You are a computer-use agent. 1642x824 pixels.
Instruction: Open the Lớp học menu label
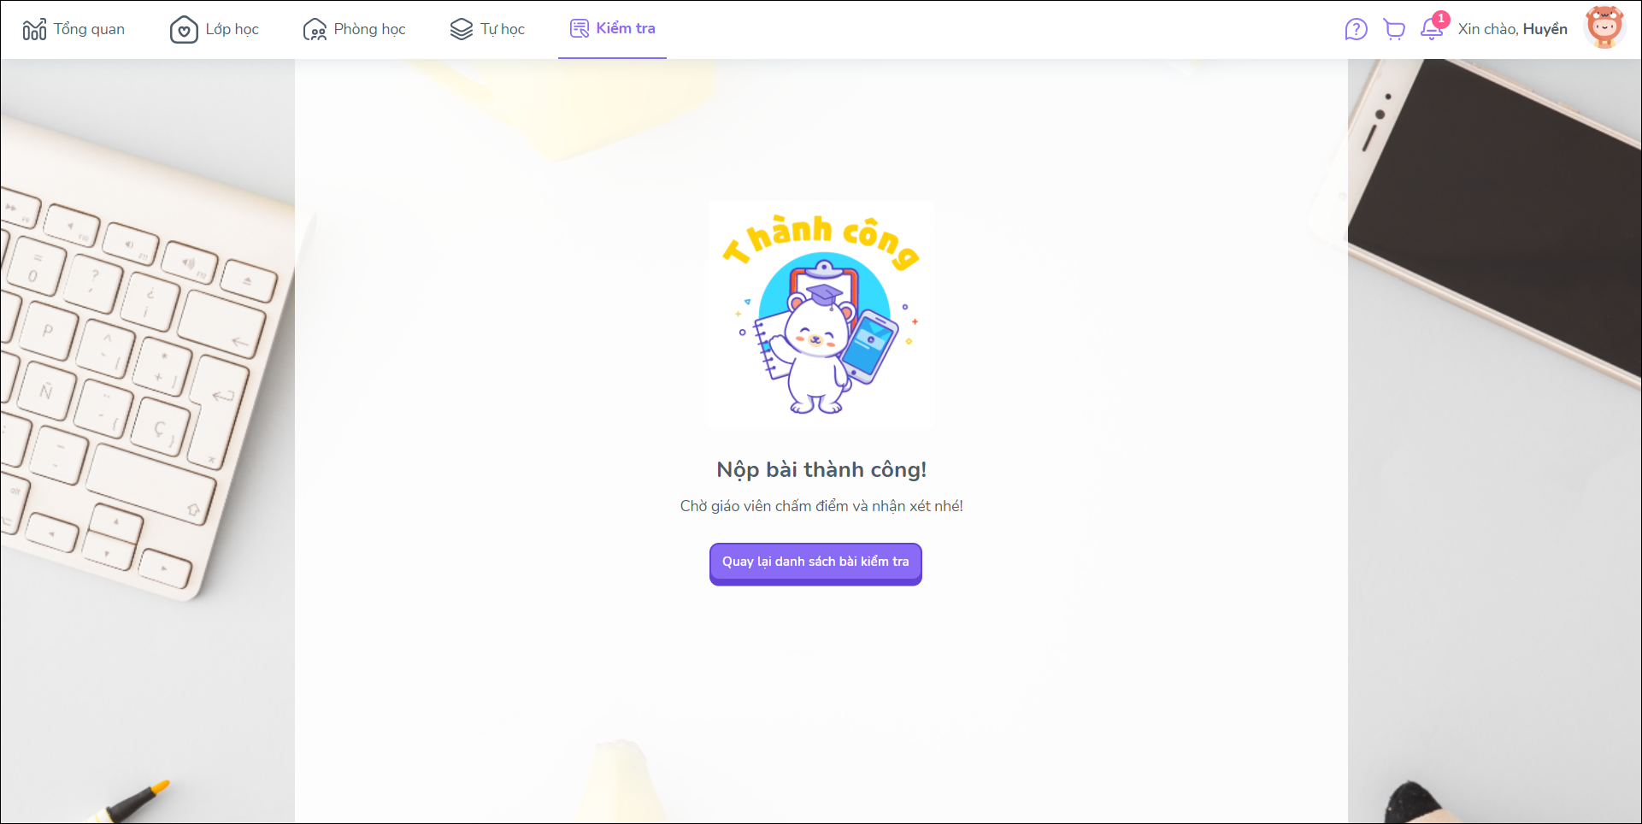(x=232, y=29)
